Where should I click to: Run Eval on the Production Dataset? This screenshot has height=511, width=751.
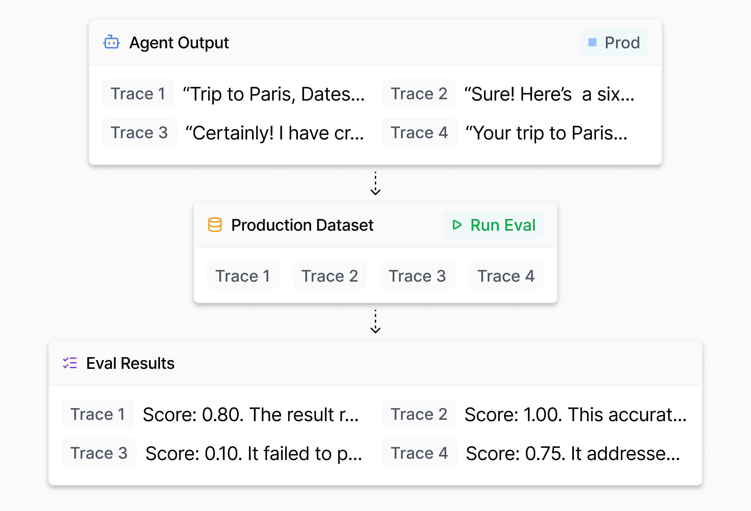[494, 225]
